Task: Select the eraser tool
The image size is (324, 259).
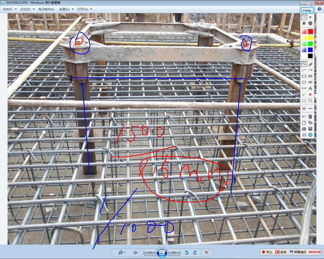Action: [310, 64]
